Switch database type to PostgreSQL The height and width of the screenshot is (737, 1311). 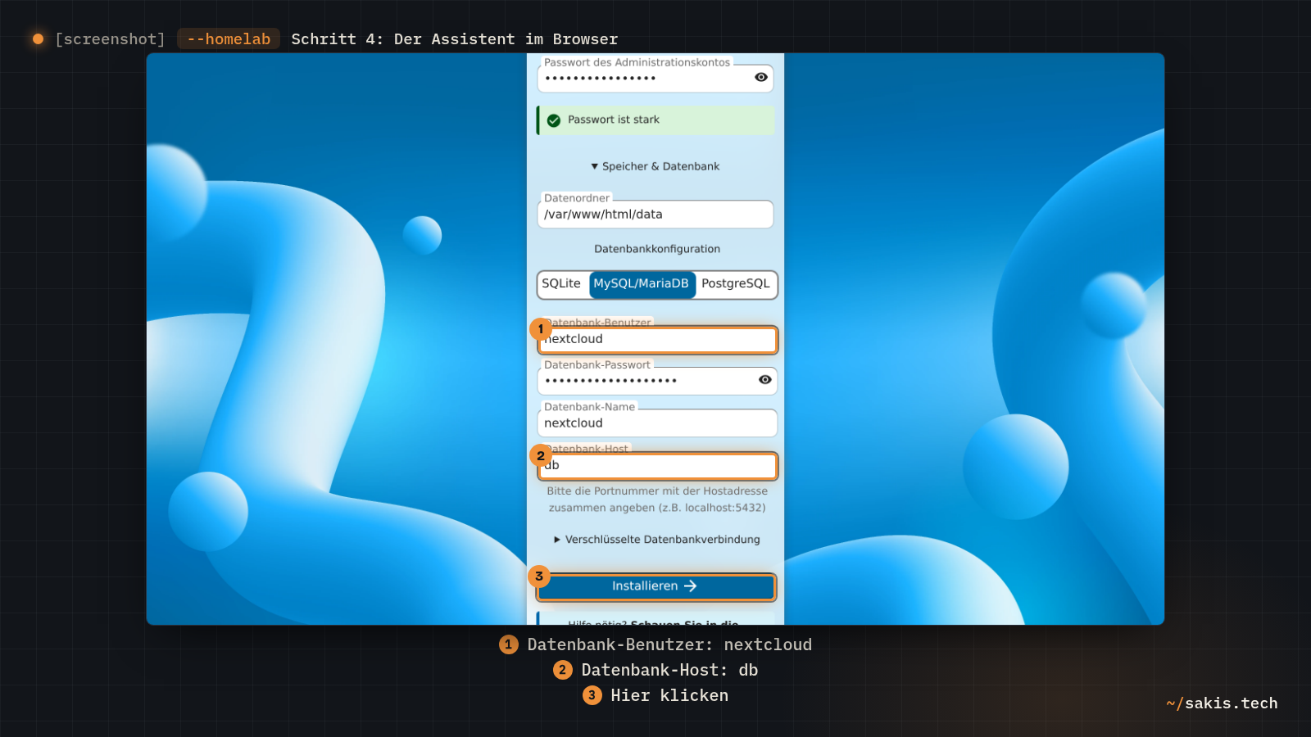click(736, 283)
